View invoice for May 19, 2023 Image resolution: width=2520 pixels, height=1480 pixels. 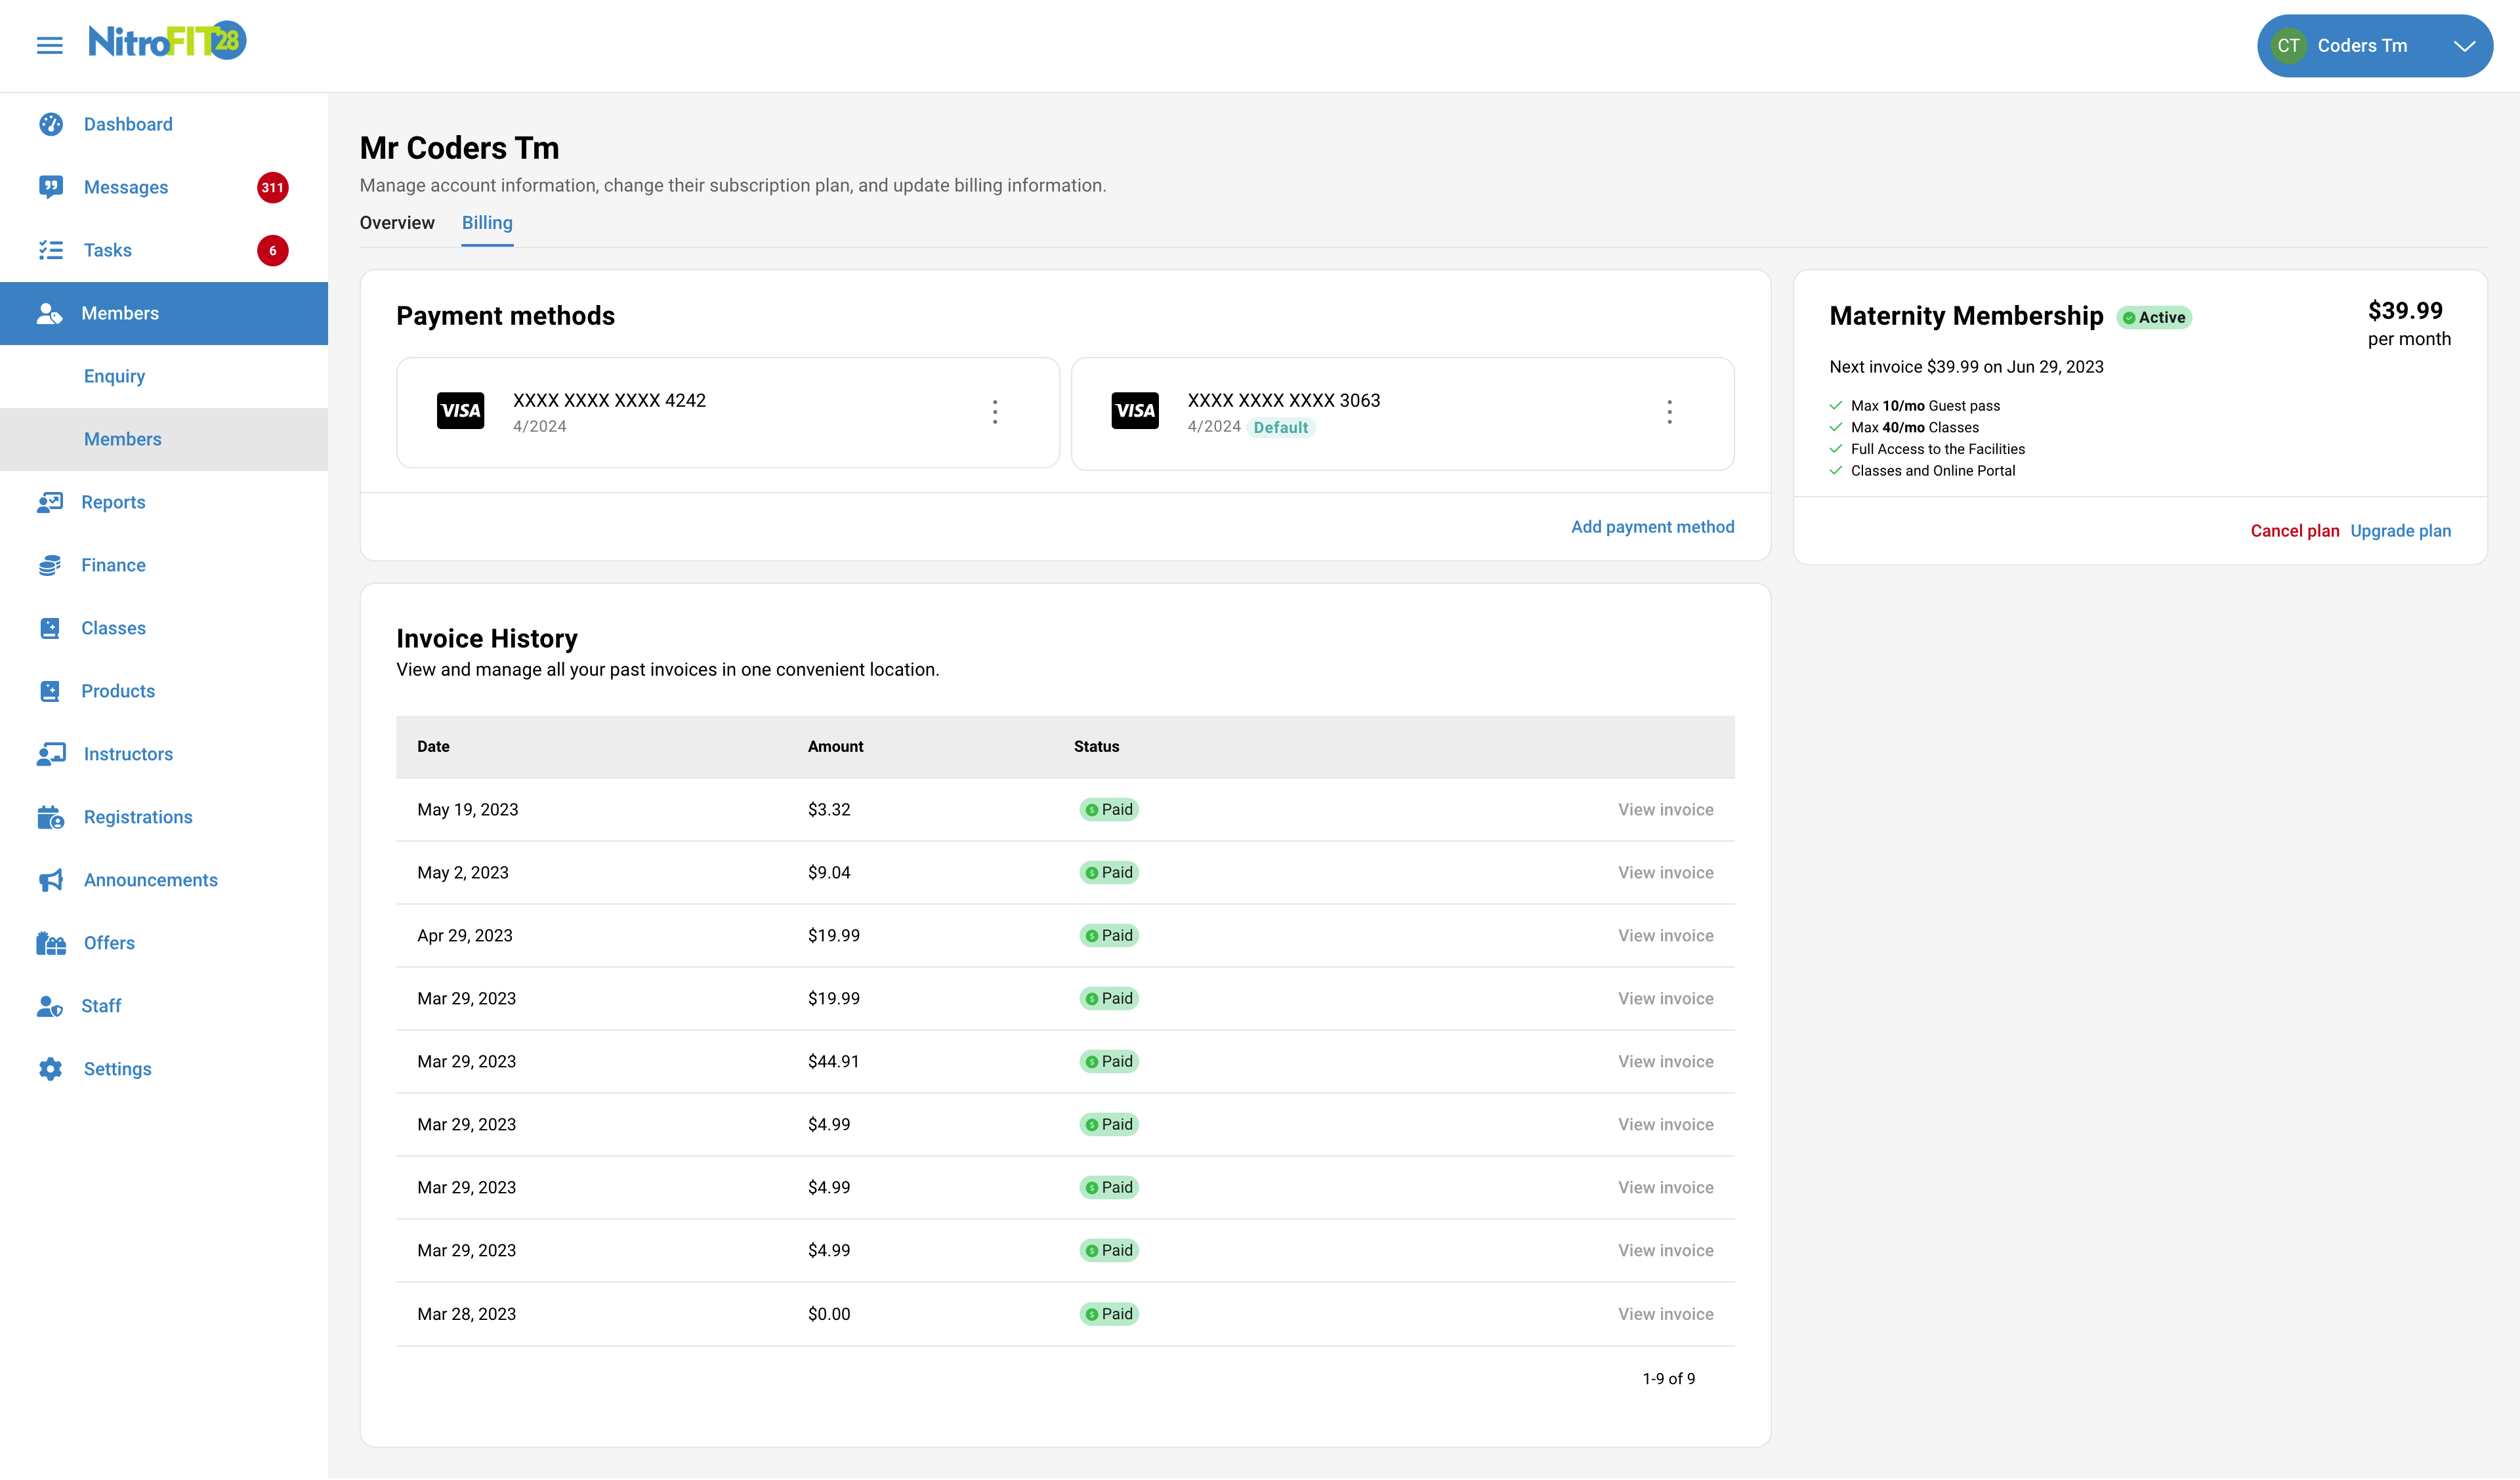pos(1665,809)
